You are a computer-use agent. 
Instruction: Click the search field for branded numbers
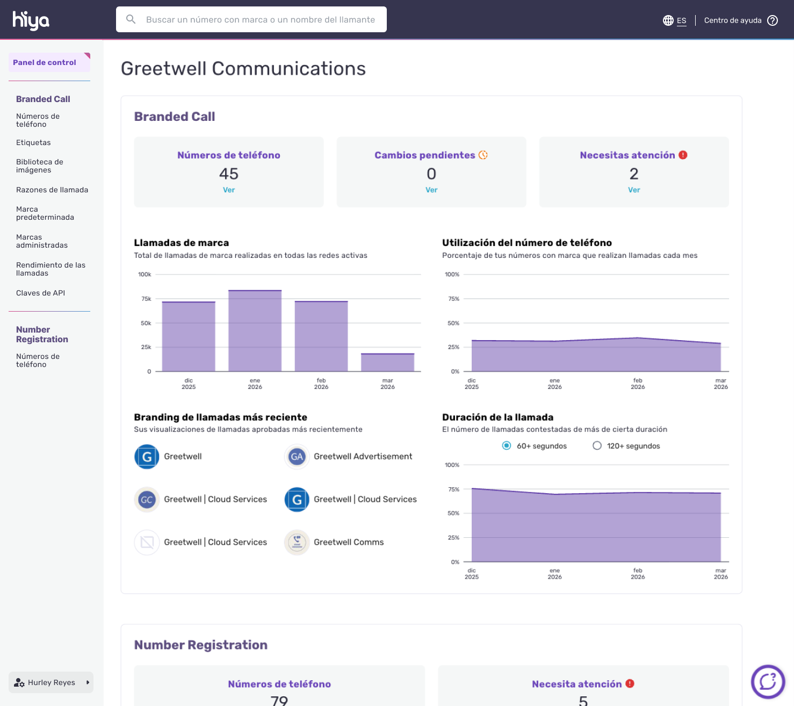(x=261, y=20)
